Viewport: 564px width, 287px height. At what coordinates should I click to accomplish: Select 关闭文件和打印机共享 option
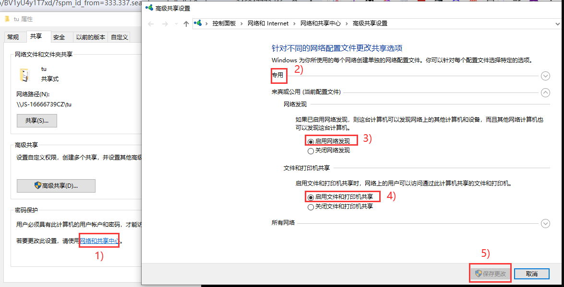(311, 207)
